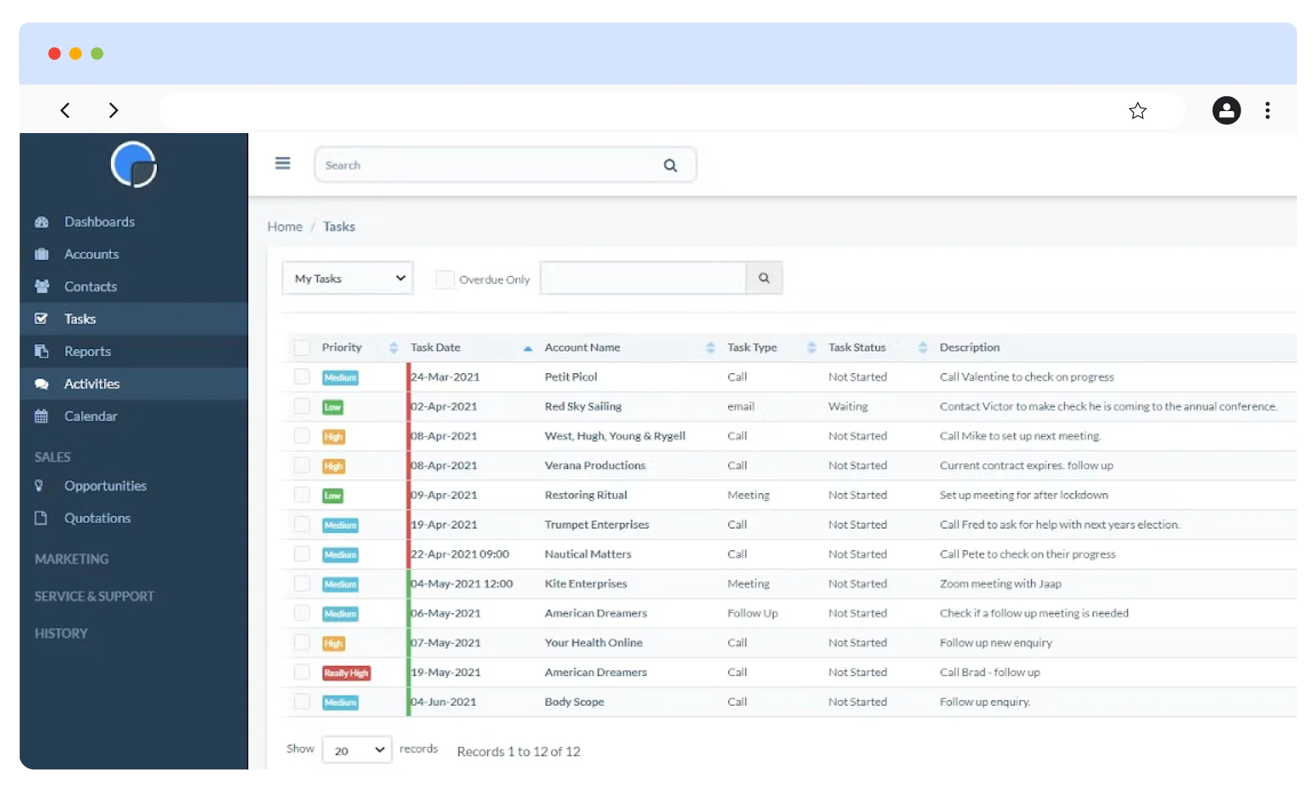Open the Accounts section via briefcase icon
Viewport: 1316px width, 788px height.
(42, 254)
